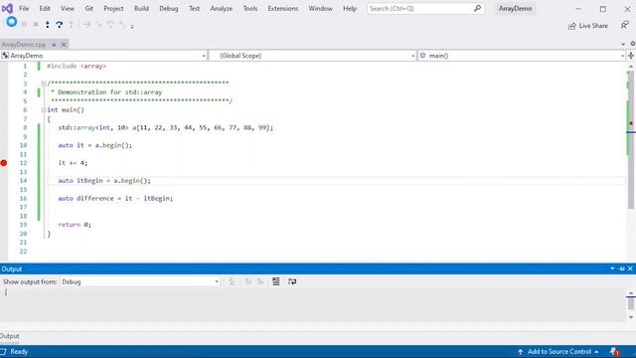Open the Help menu
636x358 pixels.
350,8
